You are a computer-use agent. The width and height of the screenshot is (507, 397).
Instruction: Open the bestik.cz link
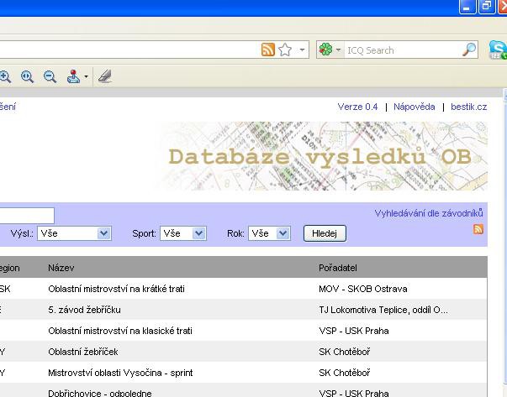[x=468, y=107]
